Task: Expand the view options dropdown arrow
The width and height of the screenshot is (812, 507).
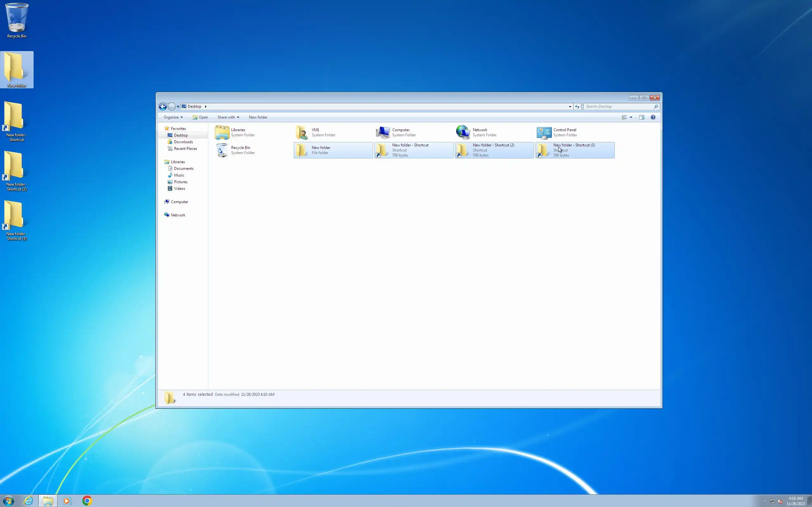Action: [x=631, y=117]
